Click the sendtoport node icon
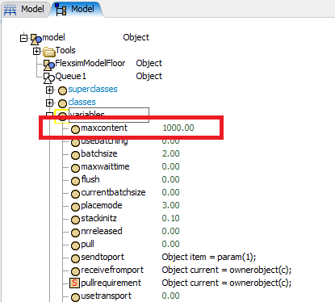 (x=75, y=258)
